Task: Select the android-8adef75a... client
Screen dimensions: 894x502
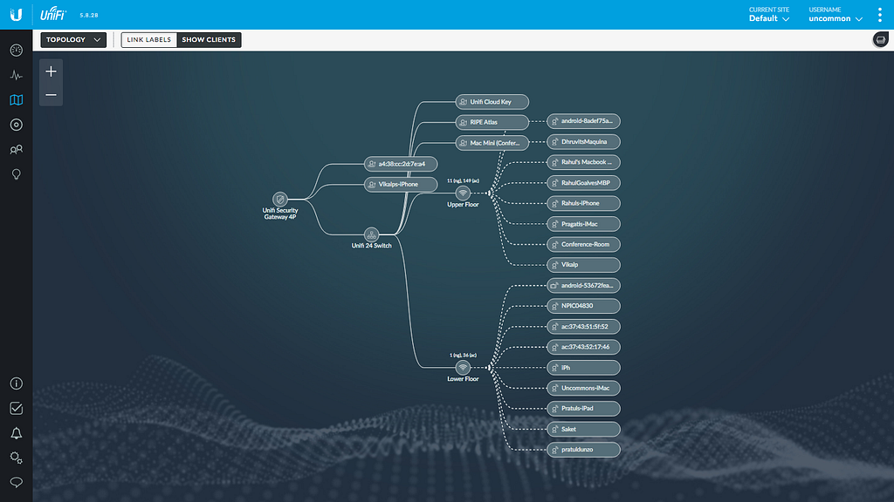Action: tap(583, 121)
